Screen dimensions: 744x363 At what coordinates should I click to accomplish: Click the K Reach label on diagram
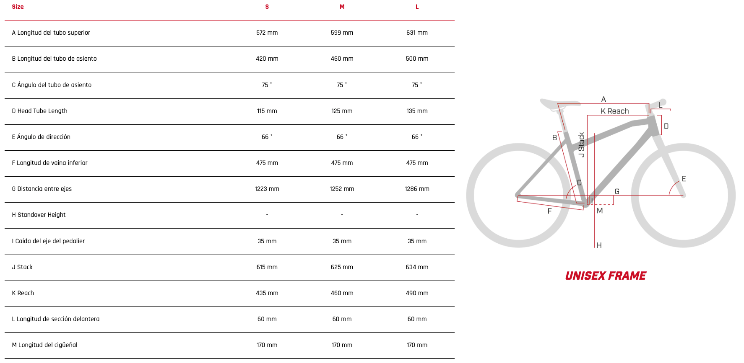coord(614,111)
